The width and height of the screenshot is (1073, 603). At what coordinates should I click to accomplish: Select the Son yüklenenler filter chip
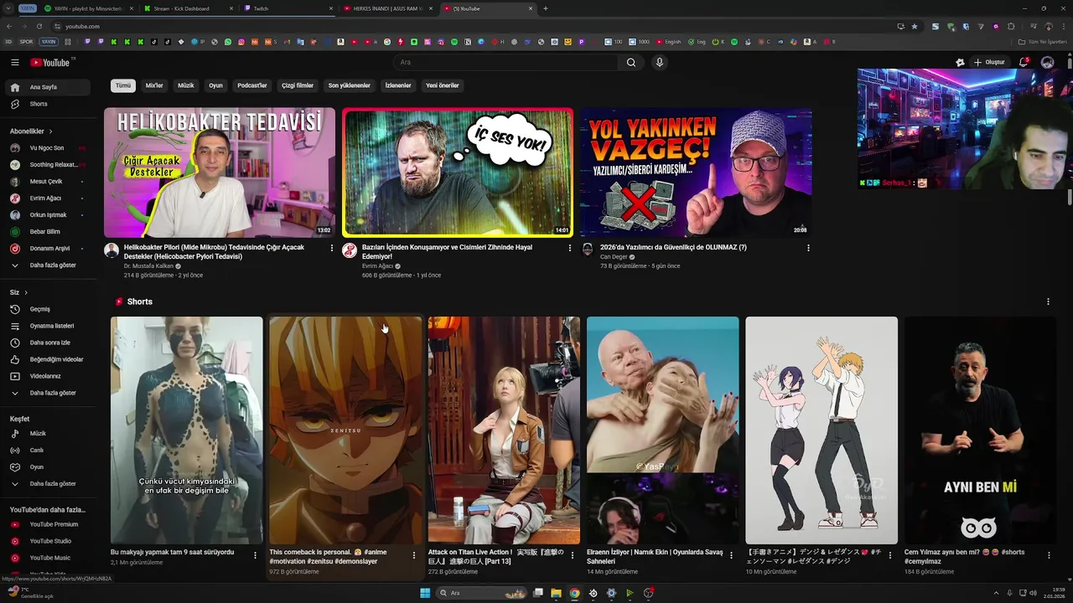click(350, 85)
